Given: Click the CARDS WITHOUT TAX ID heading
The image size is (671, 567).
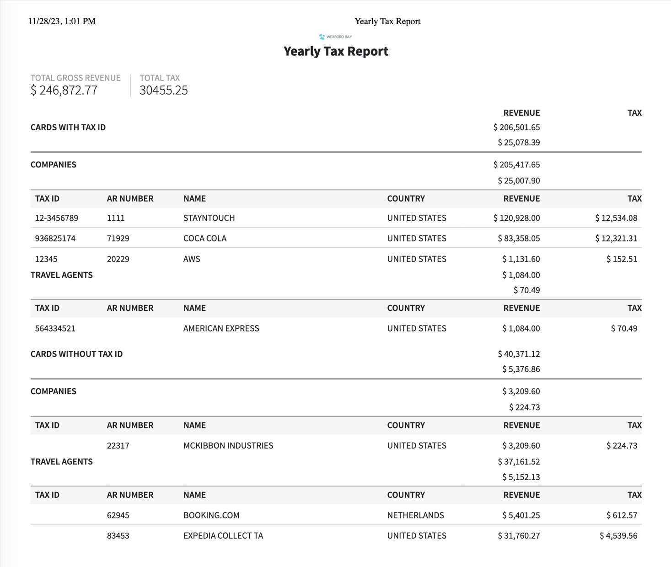Looking at the screenshot, I should point(76,354).
